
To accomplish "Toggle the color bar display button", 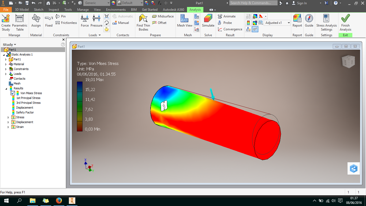I will pos(248,23).
